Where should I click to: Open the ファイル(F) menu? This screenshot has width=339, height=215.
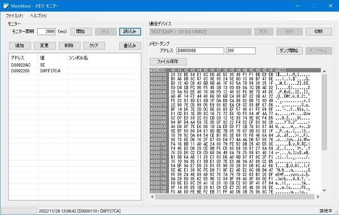(14, 16)
